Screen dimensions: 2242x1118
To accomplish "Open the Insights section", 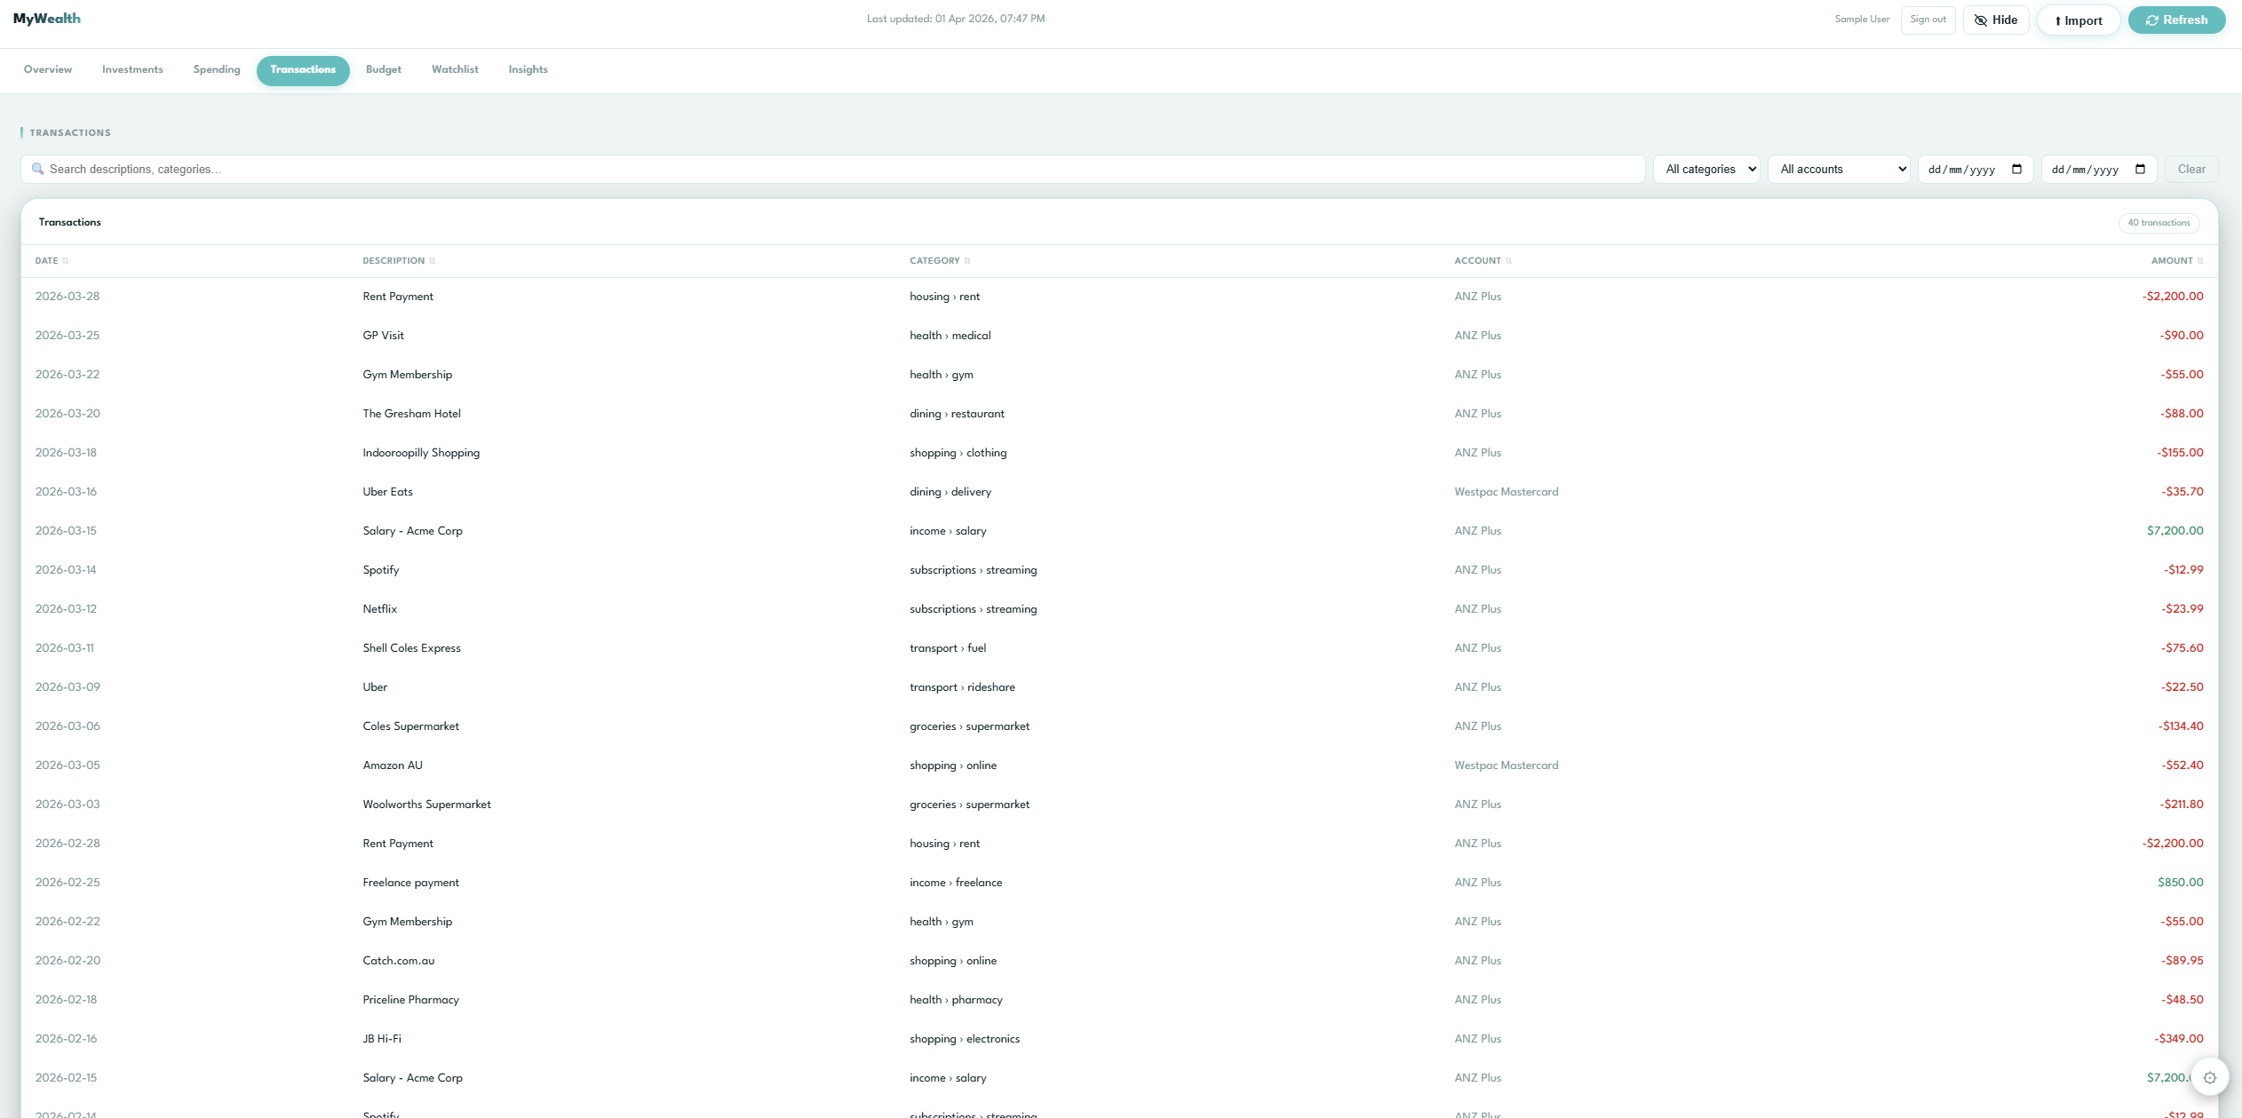I will click(527, 69).
